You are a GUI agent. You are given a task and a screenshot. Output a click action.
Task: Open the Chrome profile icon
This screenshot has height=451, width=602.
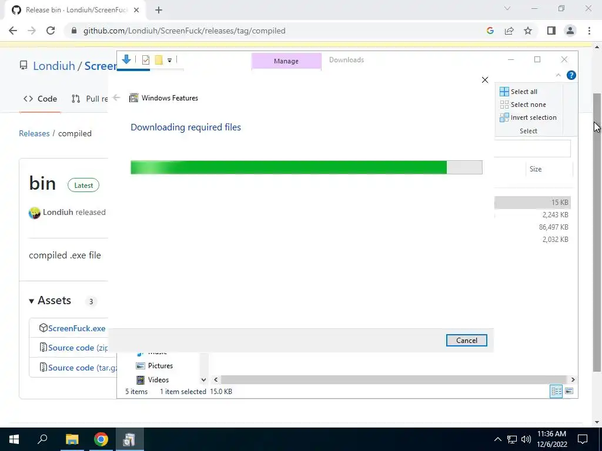point(570,31)
